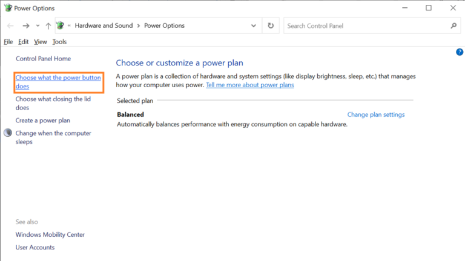465x261 pixels.
Task: Select Create a power plan
Action: (42, 121)
